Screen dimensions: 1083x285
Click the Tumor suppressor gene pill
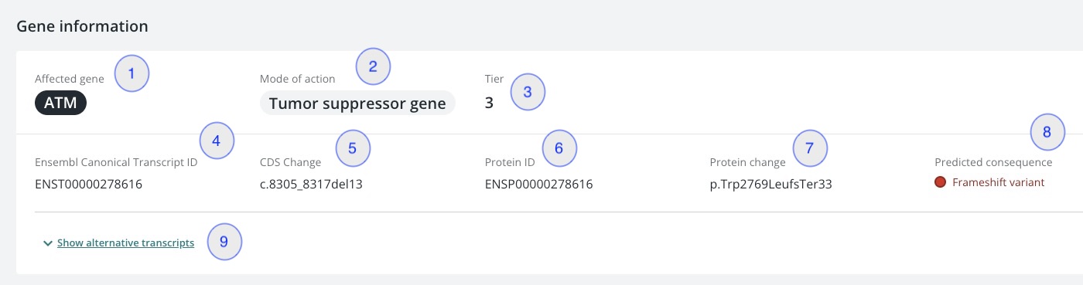357,103
